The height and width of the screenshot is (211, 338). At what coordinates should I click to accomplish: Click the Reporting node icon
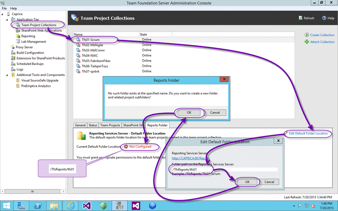pos(18,36)
